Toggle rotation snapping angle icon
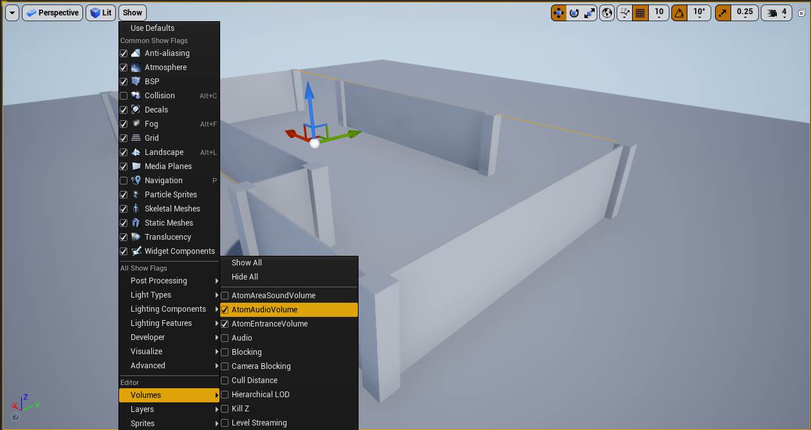 tap(680, 12)
